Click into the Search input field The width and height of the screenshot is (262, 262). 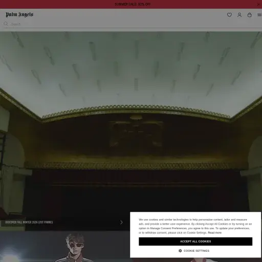pyautogui.click(x=135, y=24)
